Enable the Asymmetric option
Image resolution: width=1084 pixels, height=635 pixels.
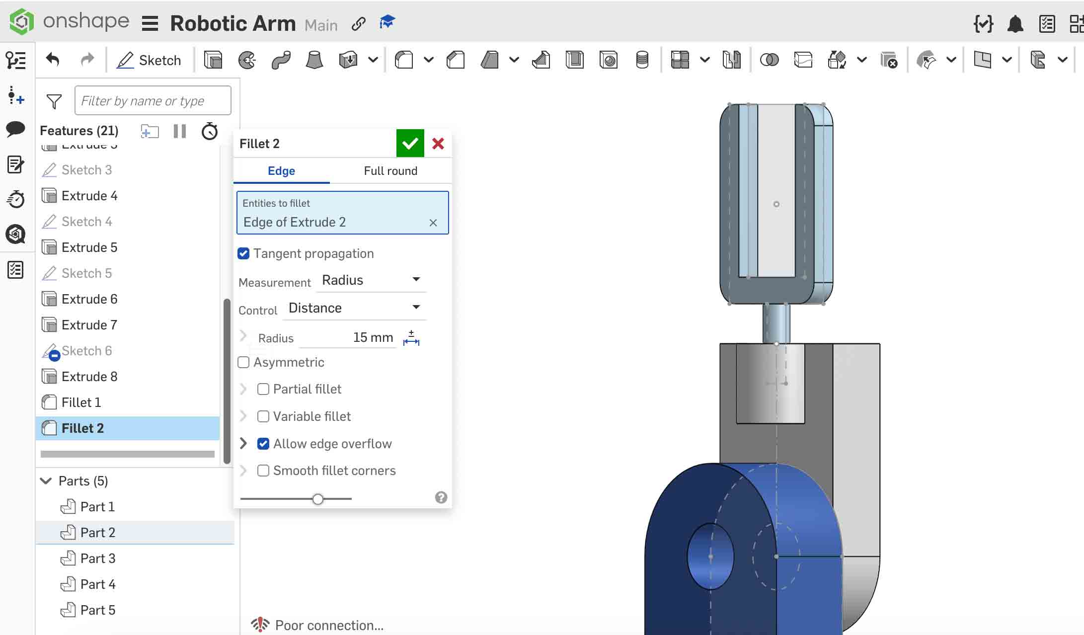tap(243, 362)
